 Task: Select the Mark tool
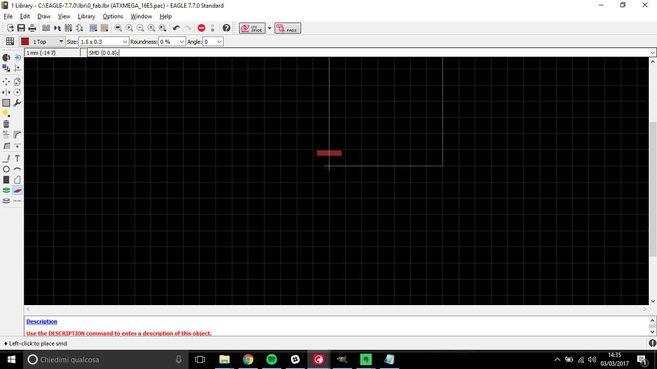pos(17,68)
